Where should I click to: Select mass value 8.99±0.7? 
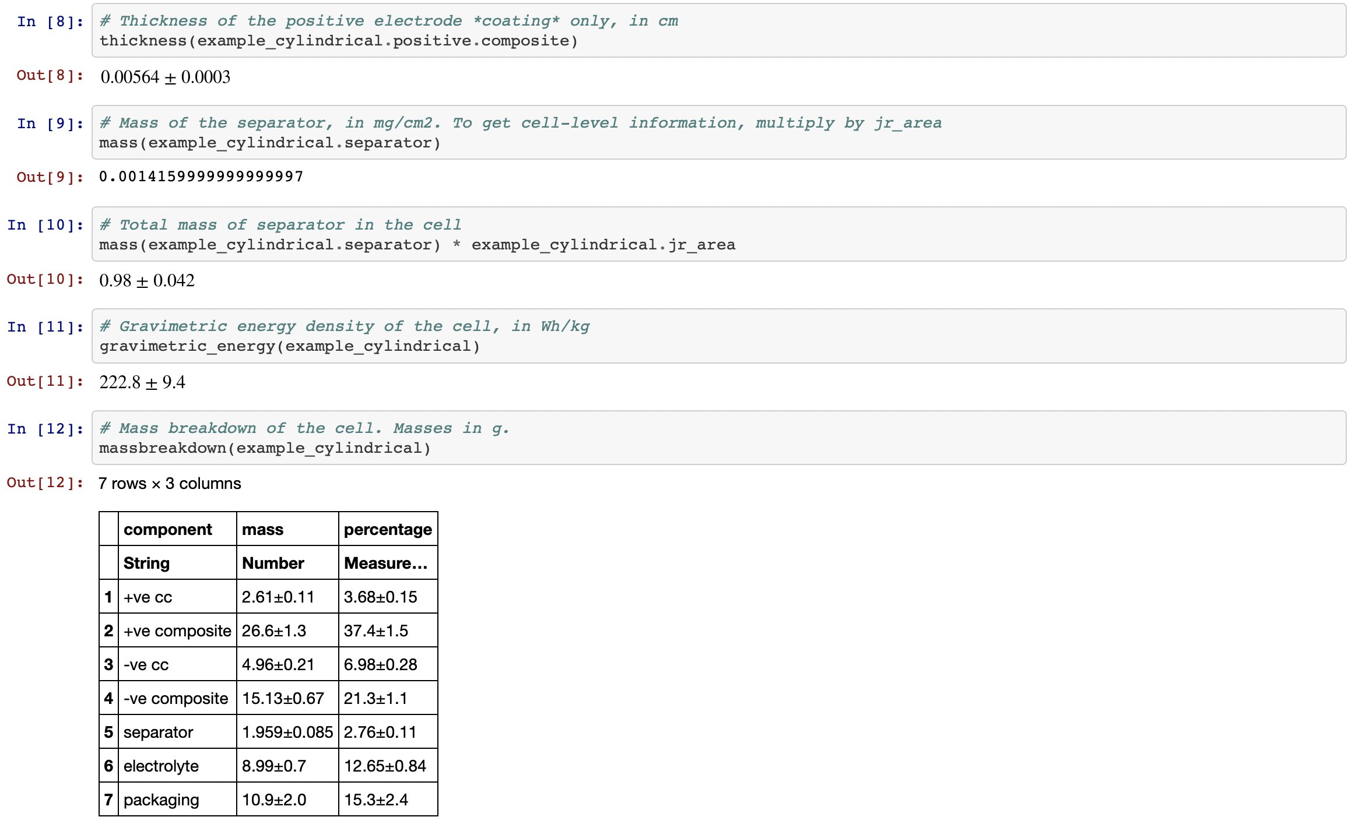coord(287,766)
